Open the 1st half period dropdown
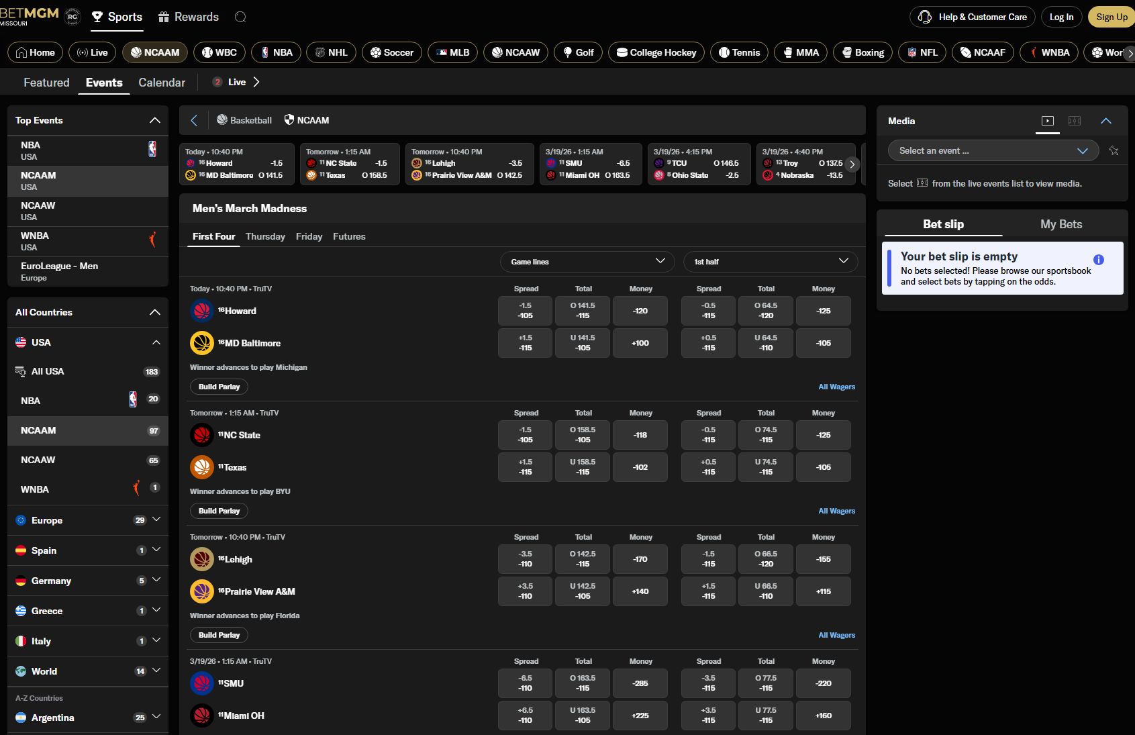The width and height of the screenshot is (1135, 735). (770, 262)
